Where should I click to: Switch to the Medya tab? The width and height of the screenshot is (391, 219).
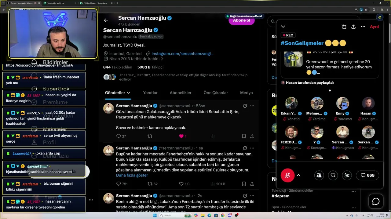tap(246, 93)
